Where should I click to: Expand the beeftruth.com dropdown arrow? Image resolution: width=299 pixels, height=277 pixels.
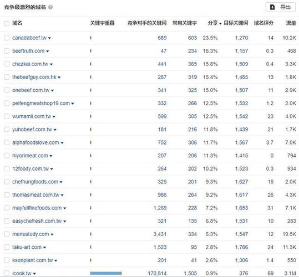tap(48, 51)
